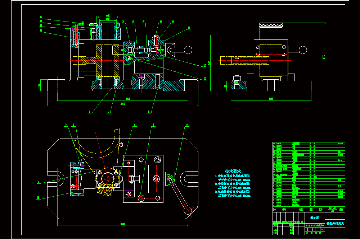360x239 pixels.
Task: Click part balloon number 6 in the plan view
Action: tap(135, 125)
